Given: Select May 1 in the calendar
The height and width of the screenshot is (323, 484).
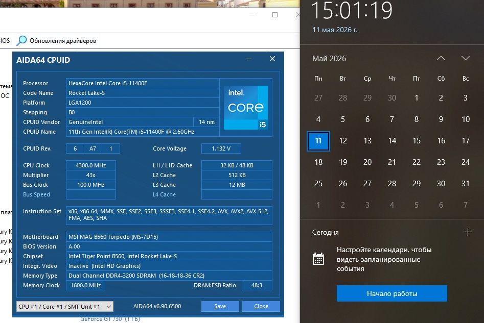Looking at the screenshot, I should tap(417, 98).
